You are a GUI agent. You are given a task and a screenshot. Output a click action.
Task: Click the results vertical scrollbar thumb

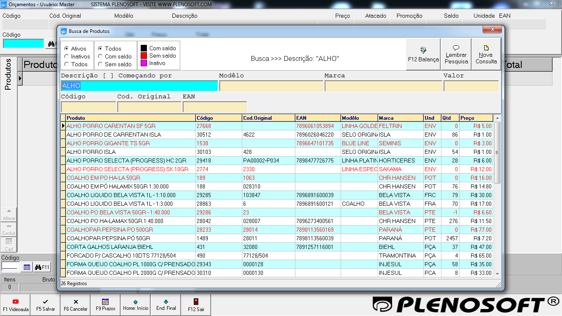tap(497, 153)
